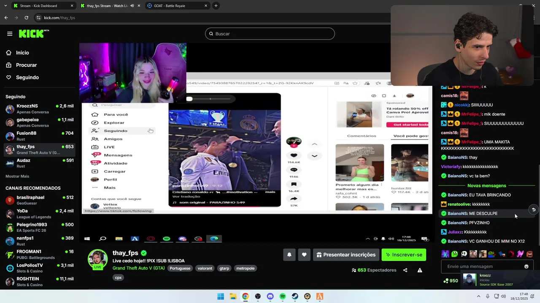Pick the white skull emote
The height and width of the screenshot is (303, 540).
pos(464,254)
